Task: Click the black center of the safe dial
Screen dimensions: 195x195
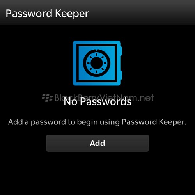Action: tap(96, 63)
